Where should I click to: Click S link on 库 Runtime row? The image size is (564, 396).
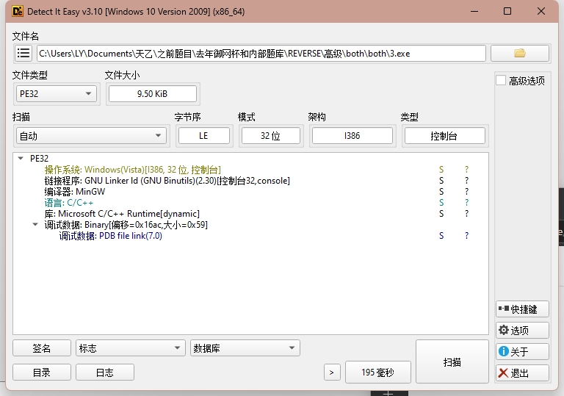(441, 214)
